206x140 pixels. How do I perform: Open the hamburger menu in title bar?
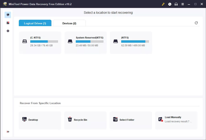click(x=183, y=4)
